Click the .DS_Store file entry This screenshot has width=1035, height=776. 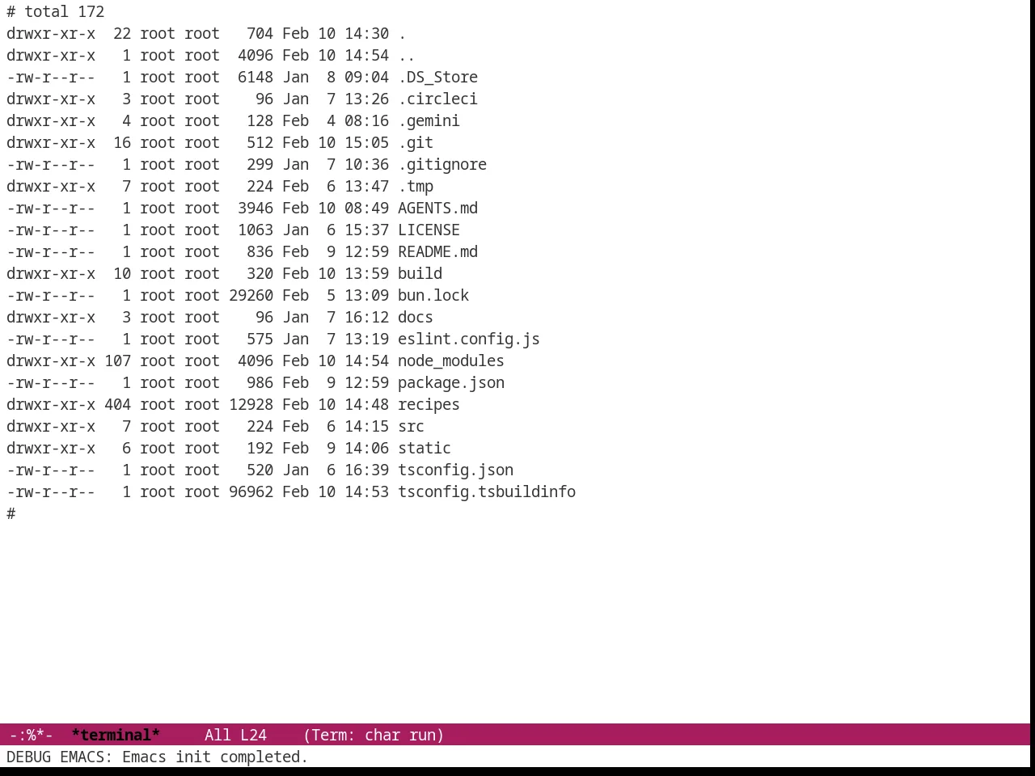coord(437,77)
